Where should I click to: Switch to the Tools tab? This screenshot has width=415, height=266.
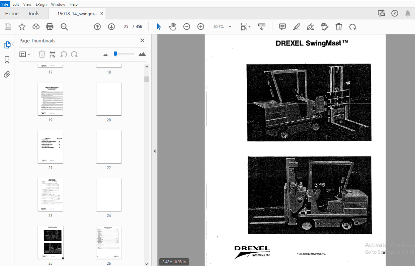pyautogui.click(x=33, y=13)
